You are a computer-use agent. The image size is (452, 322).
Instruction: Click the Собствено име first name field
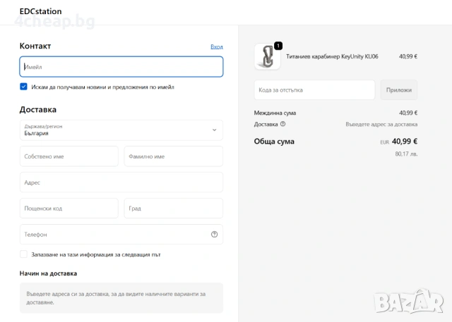69,156
